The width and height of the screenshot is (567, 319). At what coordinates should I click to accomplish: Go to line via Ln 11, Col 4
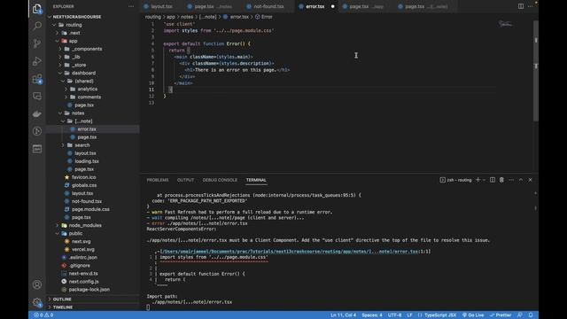[x=343, y=315]
